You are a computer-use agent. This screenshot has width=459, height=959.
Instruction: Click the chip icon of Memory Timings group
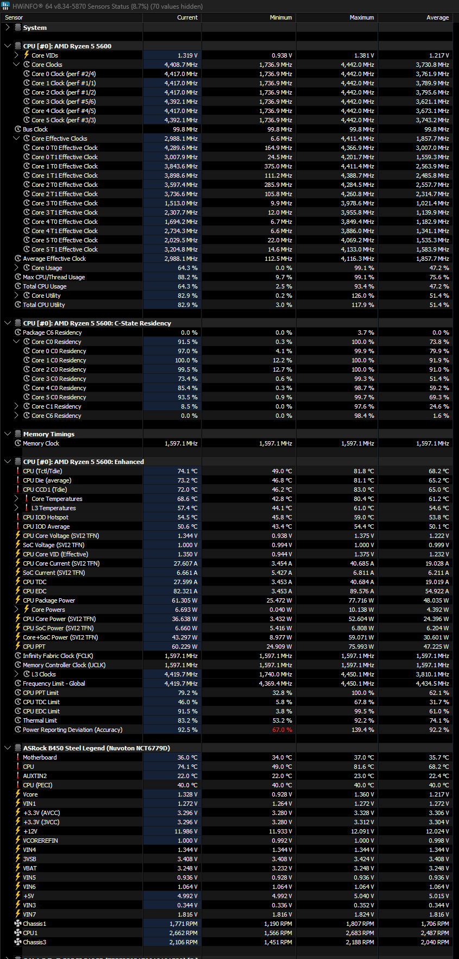(x=18, y=434)
